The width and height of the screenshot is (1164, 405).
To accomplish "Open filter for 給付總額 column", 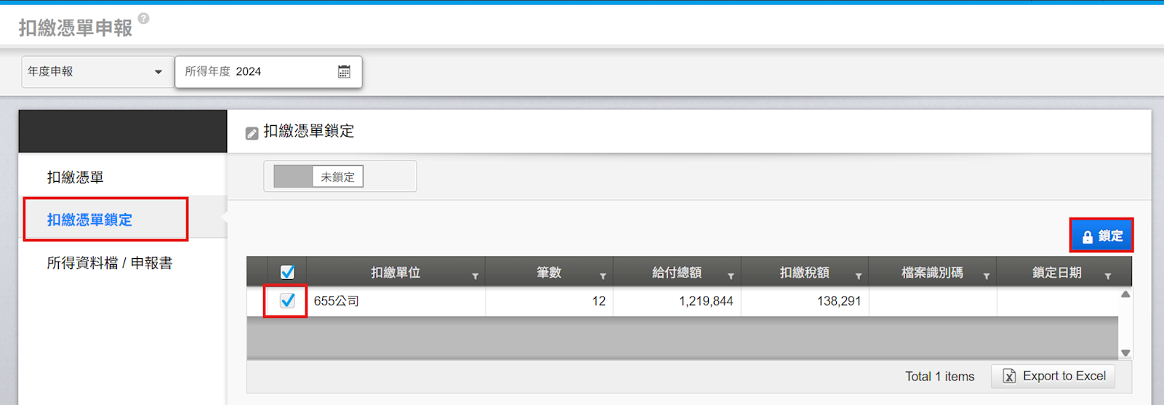I will tap(731, 276).
